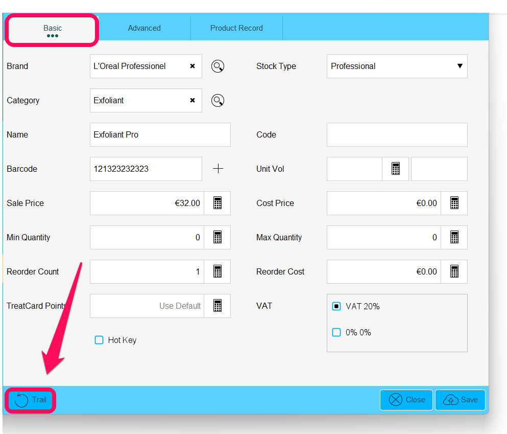Image resolution: width=507 pixels, height=434 pixels.
Task: Click the Category field Exfoliant
Action: pos(146,101)
